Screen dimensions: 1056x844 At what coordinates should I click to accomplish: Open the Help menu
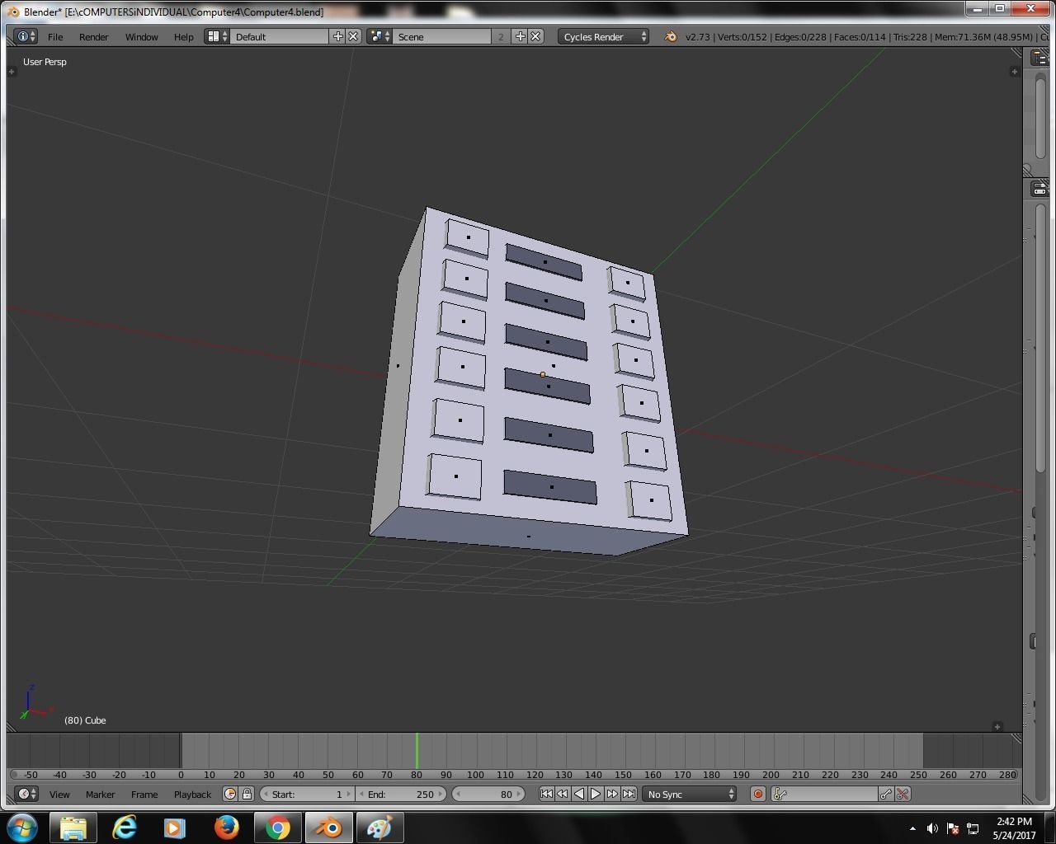coord(183,37)
